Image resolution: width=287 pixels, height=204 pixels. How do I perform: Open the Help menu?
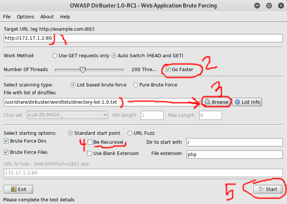pos(65,17)
